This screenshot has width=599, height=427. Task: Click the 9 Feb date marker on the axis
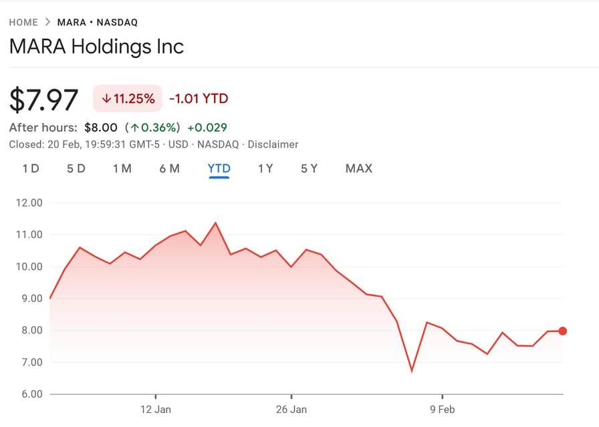[x=442, y=409]
